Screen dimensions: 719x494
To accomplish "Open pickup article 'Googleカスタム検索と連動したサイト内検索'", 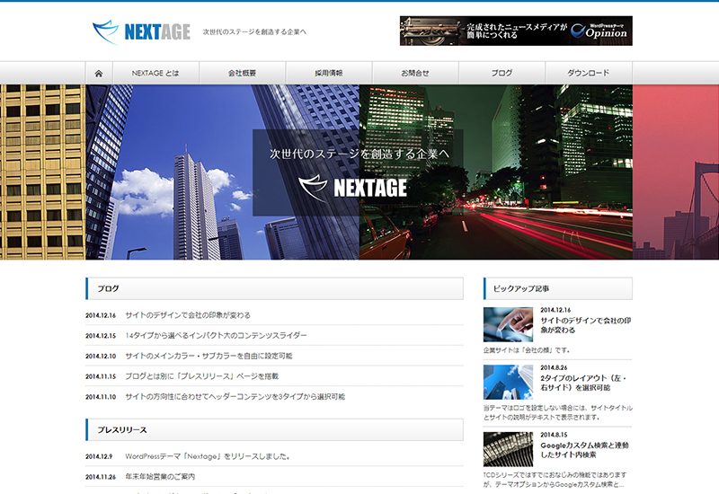I will [585, 450].
